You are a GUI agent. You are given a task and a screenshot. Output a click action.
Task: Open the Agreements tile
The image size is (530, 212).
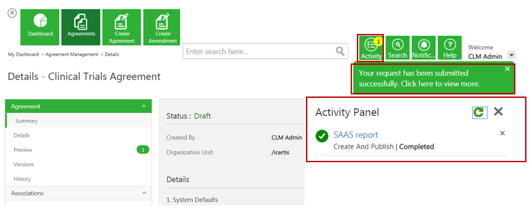point(81,27)
